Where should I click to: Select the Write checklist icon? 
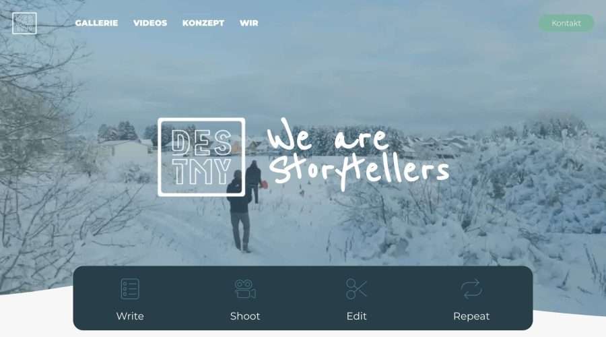pos(130,288)
